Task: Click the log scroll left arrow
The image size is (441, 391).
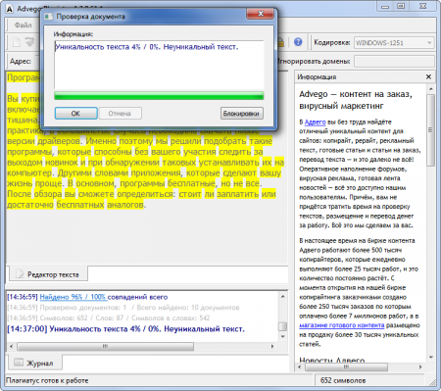Action: tap(11, 346)
